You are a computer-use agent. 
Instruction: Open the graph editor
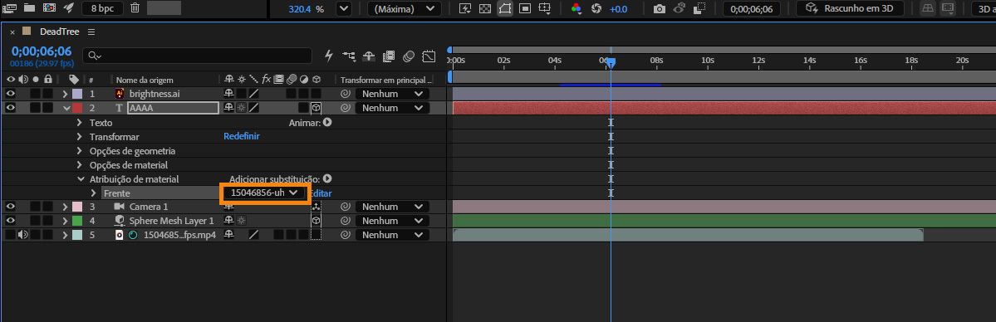pyautogui.click(x=429, y=56)
